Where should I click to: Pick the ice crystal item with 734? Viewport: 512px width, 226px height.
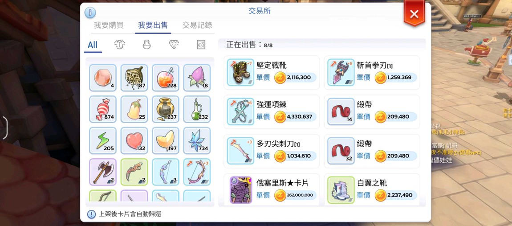tap(197, 140)
